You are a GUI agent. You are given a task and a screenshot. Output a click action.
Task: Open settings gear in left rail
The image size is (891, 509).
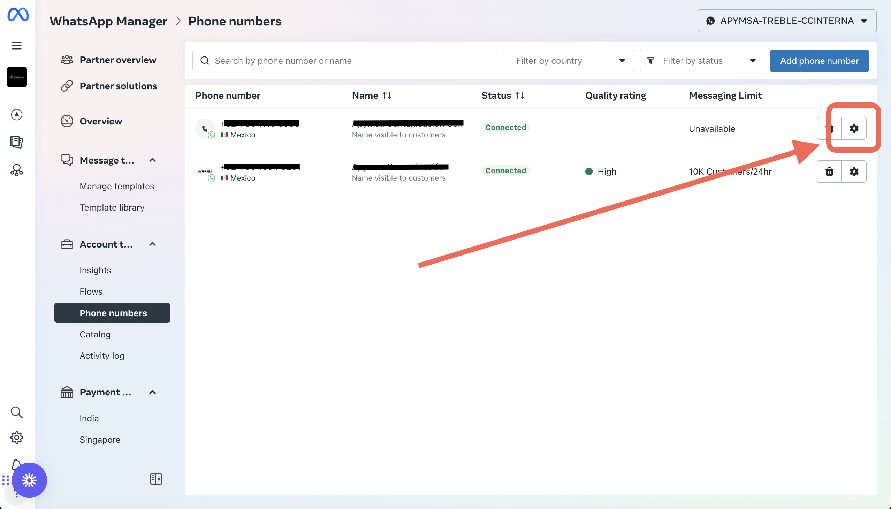17,438
